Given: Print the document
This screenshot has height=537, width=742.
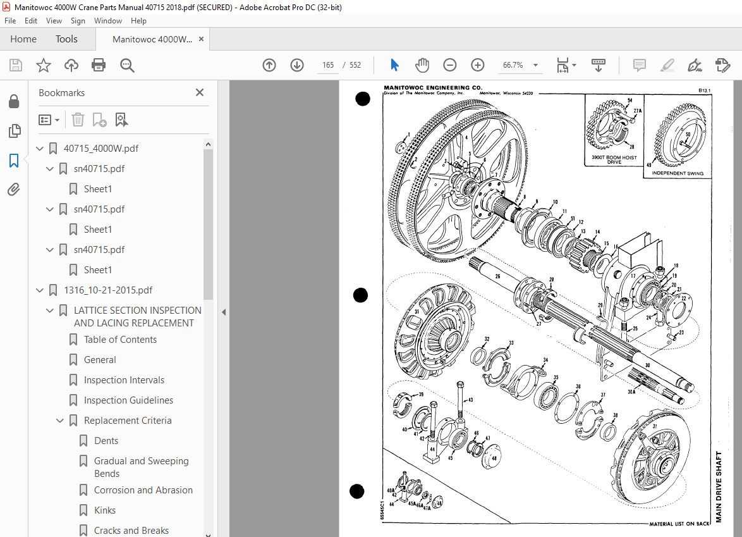Looking at the screenshot, I should [99, 65].
